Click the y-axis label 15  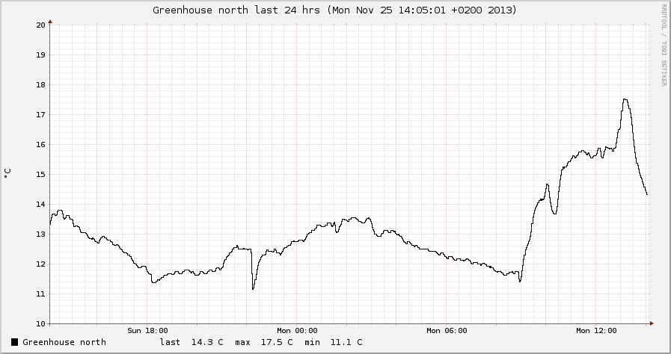40,174
